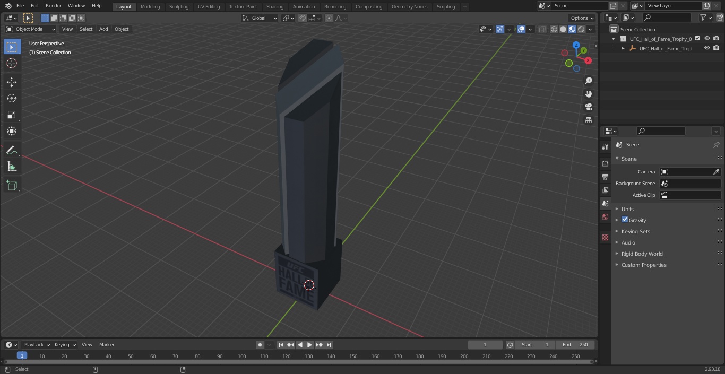Click the X axis on navigation gizmo
The width and height of the screenshot is (725, 374).
[x=588, y=60]
